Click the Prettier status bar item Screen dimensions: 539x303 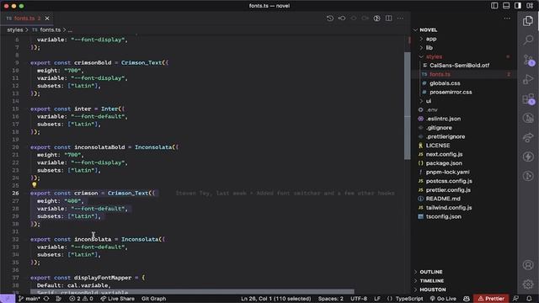click(x=491, y=299)
